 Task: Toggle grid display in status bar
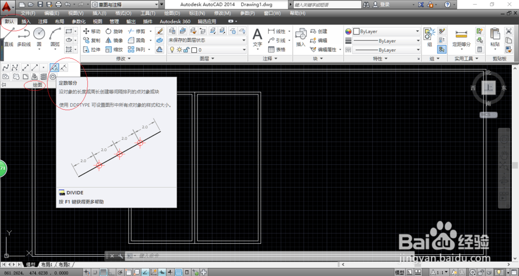pos(103,272)
